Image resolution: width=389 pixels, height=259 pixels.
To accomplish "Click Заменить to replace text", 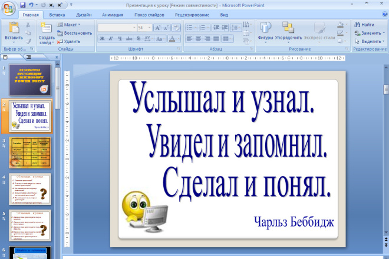I will coord(370,33).
